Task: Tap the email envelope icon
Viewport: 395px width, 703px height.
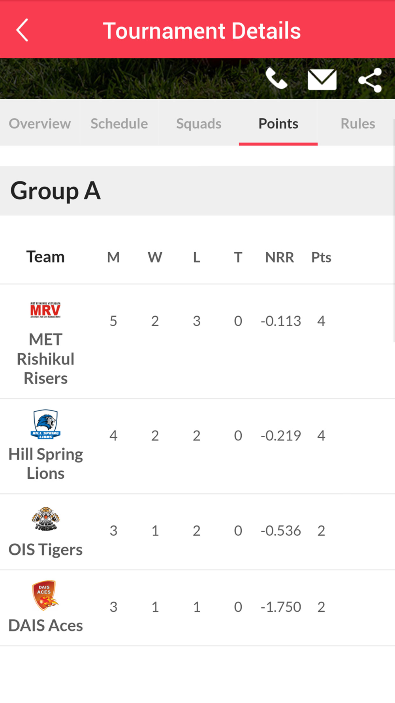Action: coord(322,79)
